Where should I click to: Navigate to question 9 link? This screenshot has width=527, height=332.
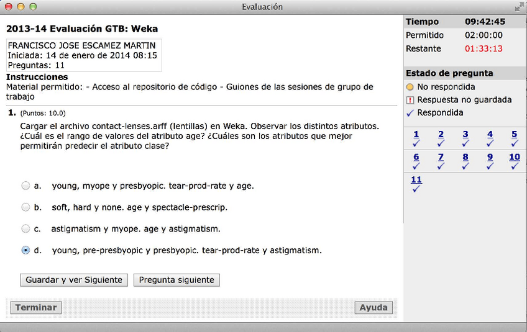coord(490,157)
